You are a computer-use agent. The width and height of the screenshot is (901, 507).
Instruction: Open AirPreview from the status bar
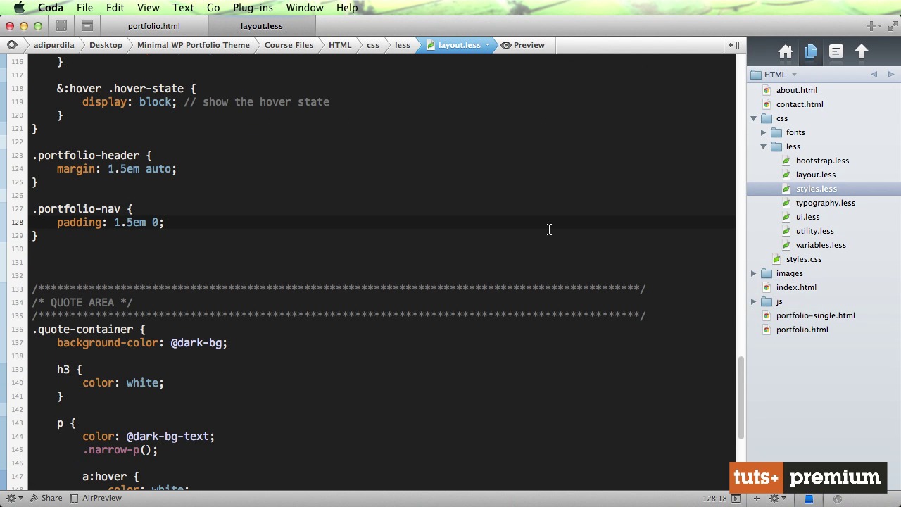96,498
